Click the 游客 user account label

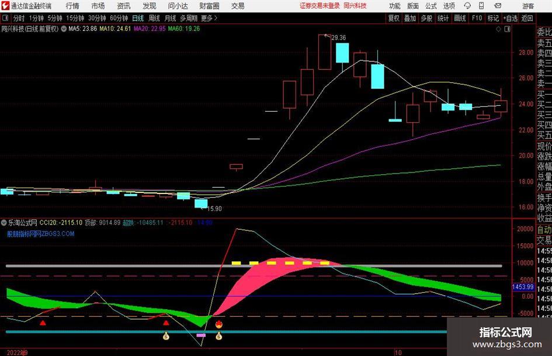click(528, 6)
